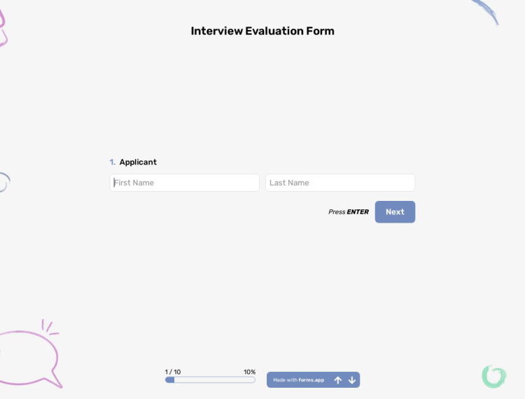Viewport: 525px width, 399px height.
Task: Click the 10% progress percentage label
Action: 249,372
